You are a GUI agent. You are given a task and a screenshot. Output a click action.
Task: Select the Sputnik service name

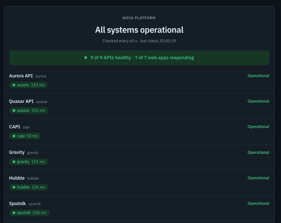(18, 204)
